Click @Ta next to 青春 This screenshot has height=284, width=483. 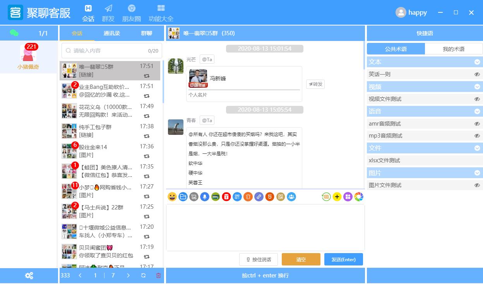[x=207, y=121]
